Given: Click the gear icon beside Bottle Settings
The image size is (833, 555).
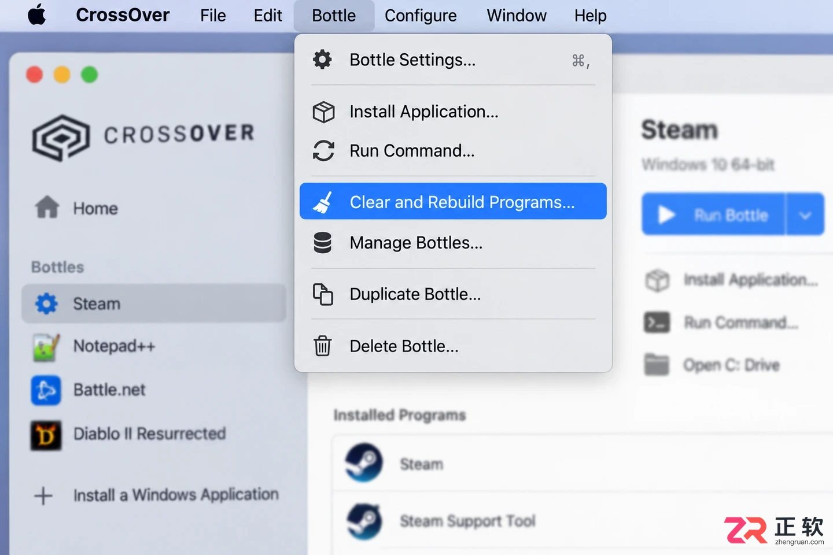Looking at the screenshot, I should pyautogui.click(x=322, y=60).
